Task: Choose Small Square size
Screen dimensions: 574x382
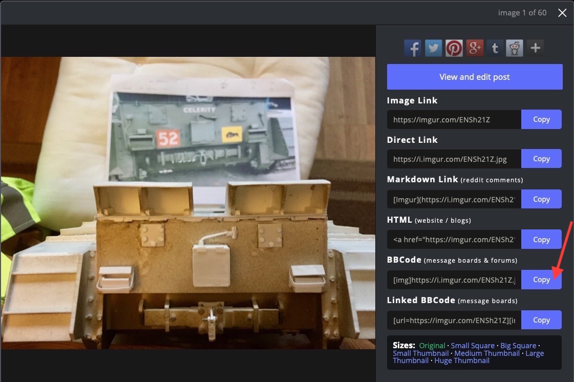Action: (473, 346)
